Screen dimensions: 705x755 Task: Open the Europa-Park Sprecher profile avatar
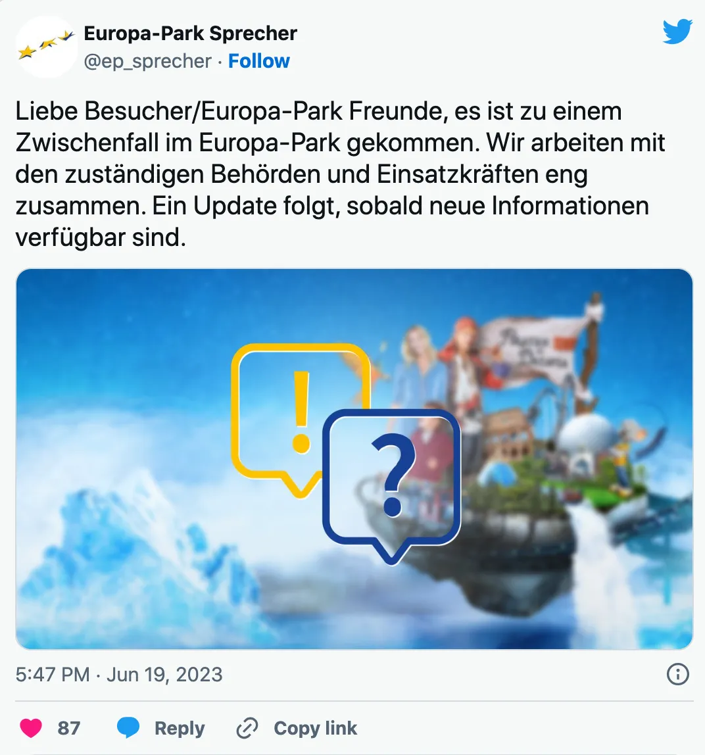pos(46,47)
